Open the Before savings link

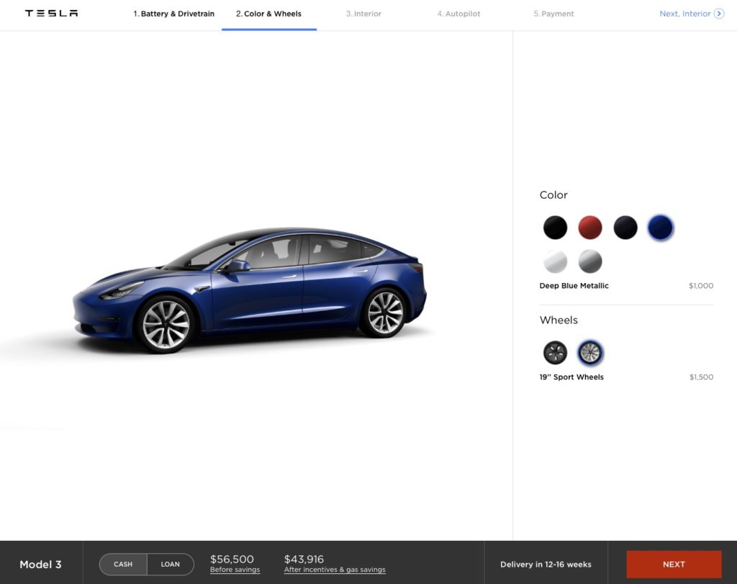coord(235,570)
